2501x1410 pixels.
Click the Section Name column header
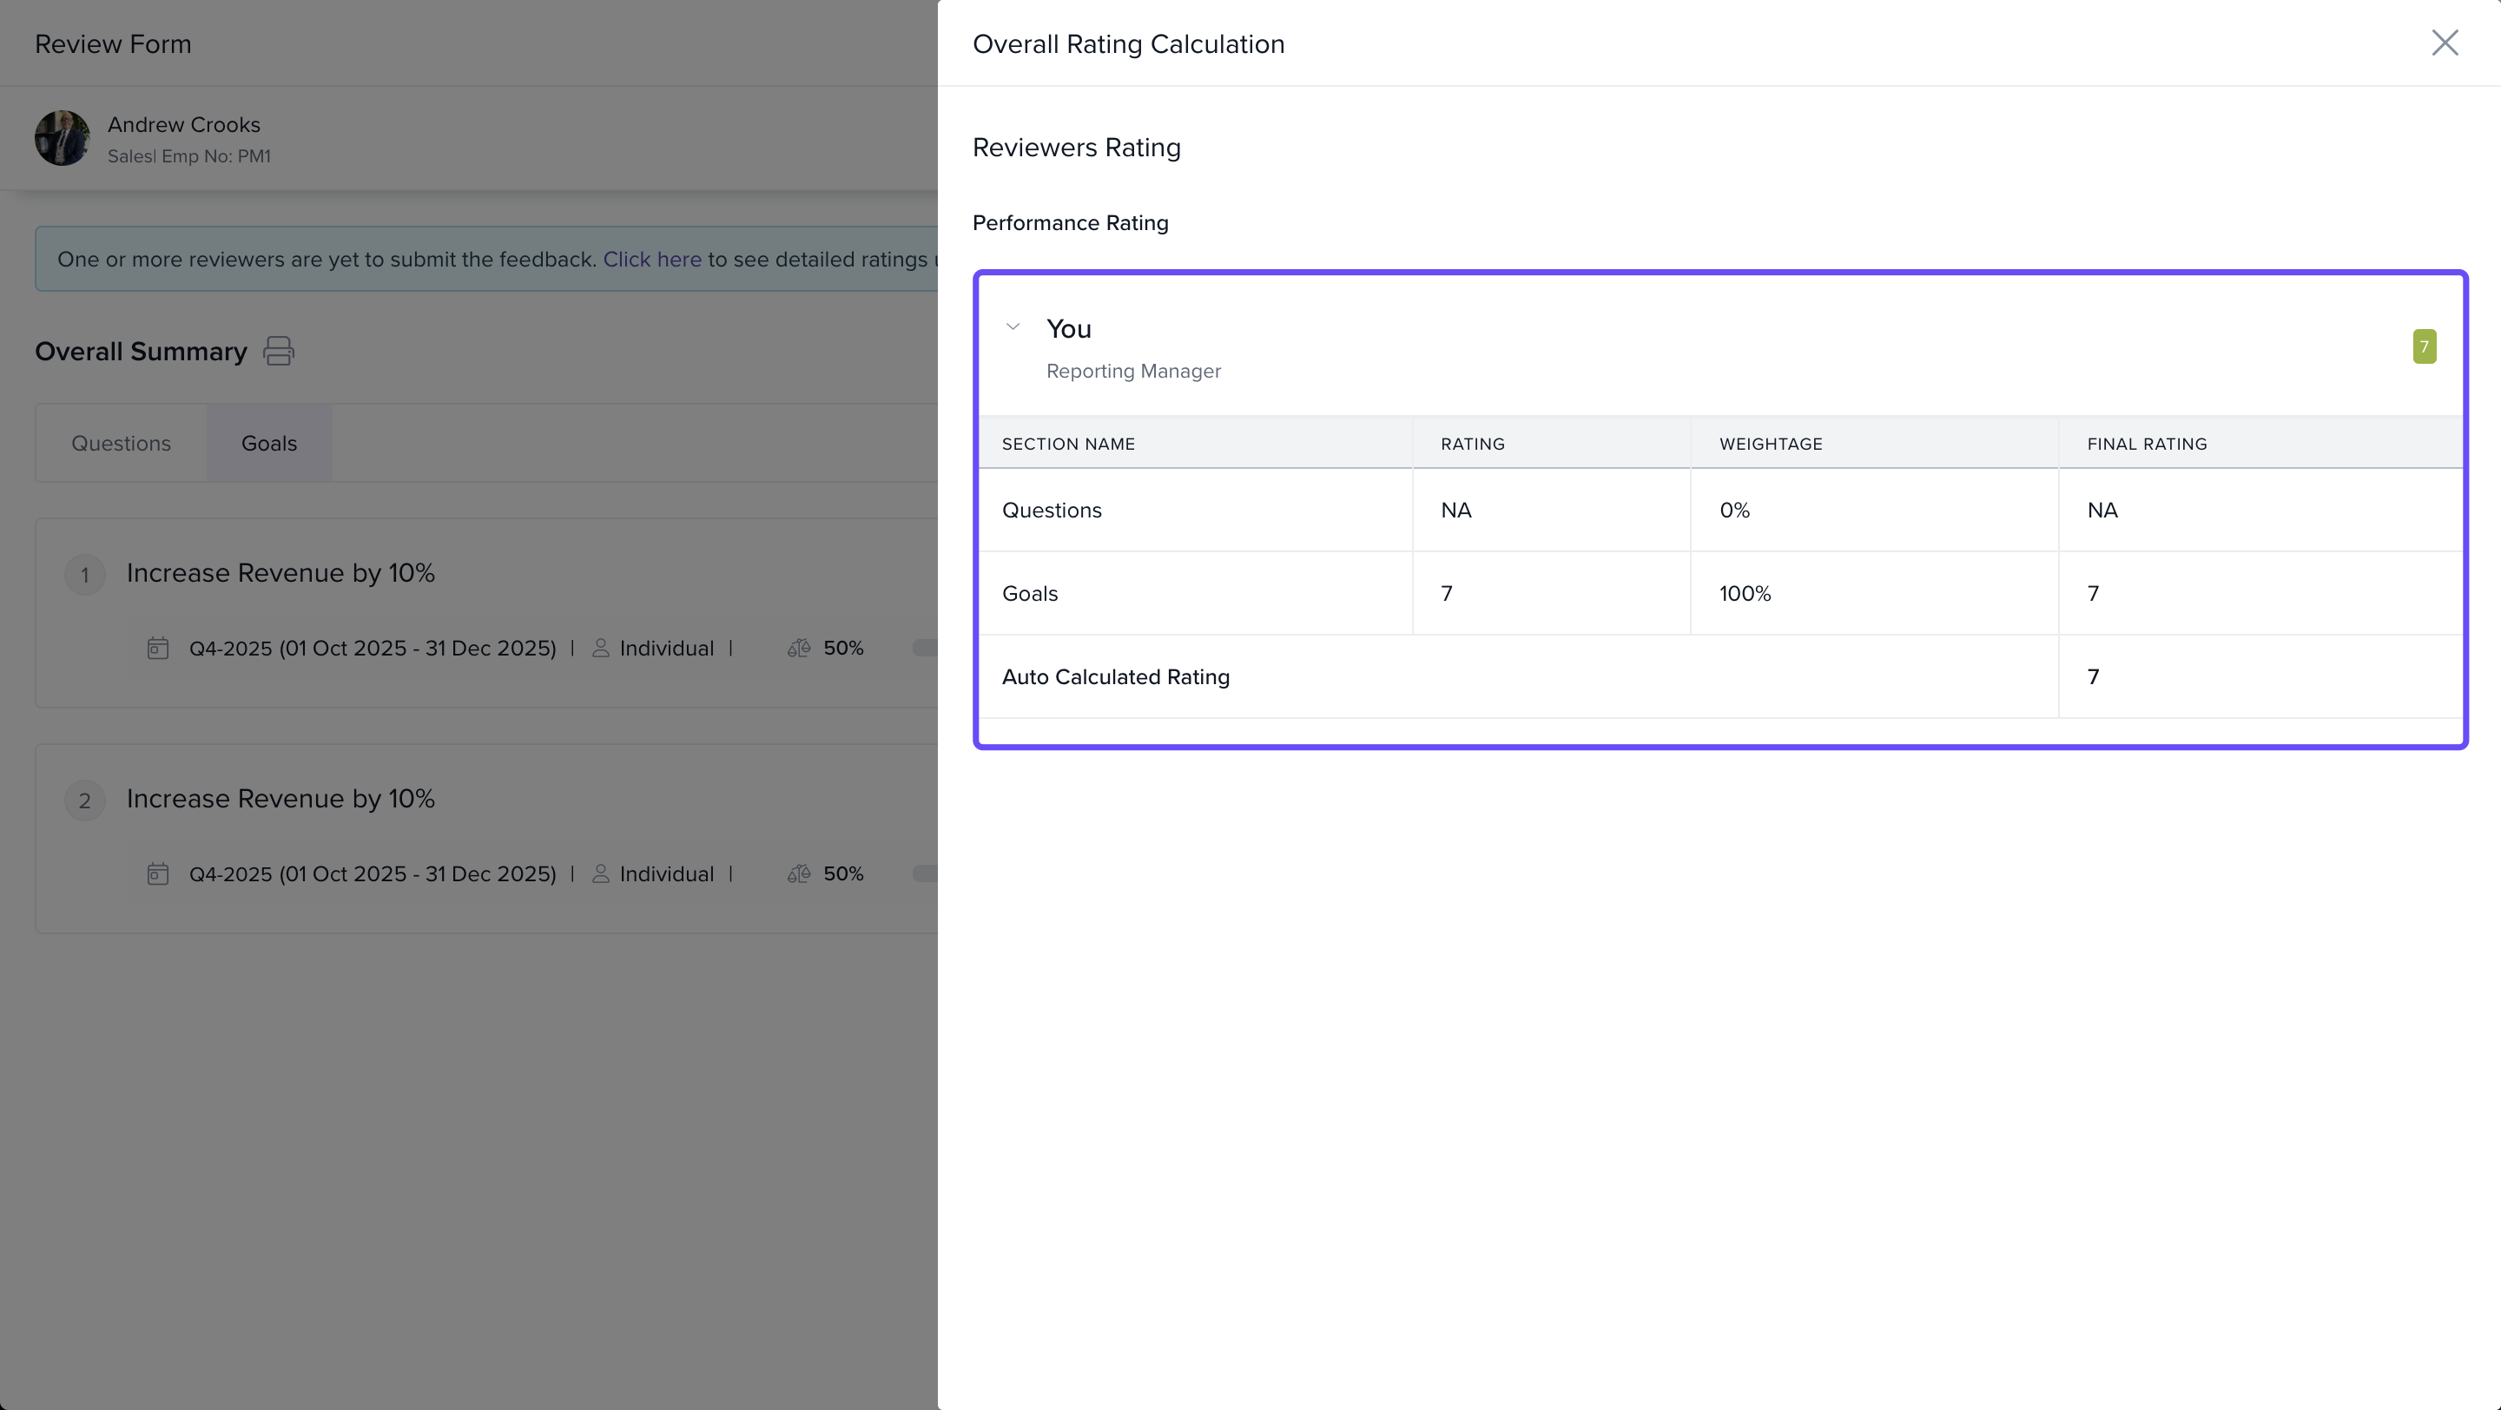click(1068, 444)
